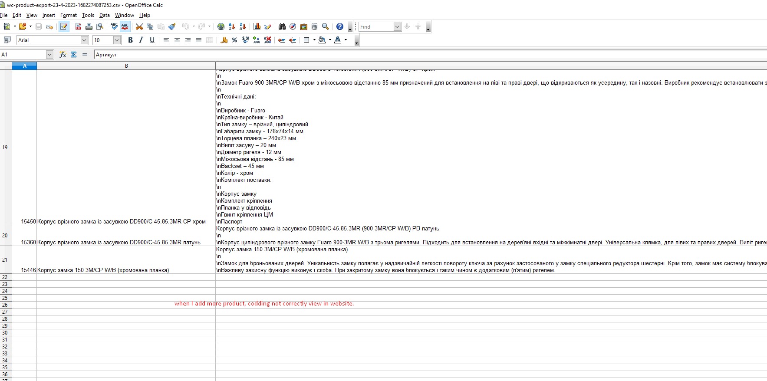The image size is (767, 381).
Task: Sort Ascending A-Z icon
Action: pyautogui.click(x=232, y=26)
